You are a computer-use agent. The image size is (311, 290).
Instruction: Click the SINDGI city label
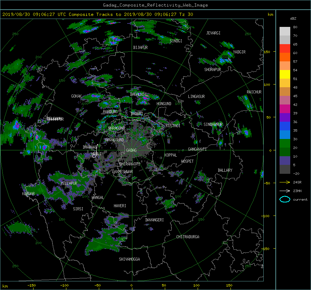pos(176,41)
